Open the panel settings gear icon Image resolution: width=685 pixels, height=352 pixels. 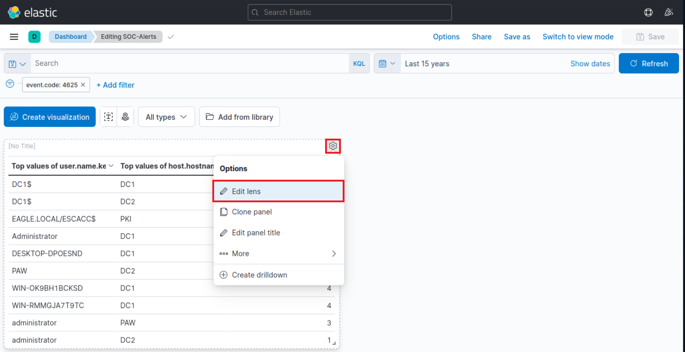coord(333,146)
